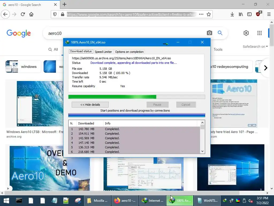
Task: Click the IDM tray icon in the system tray
Action: coord(225,201)
